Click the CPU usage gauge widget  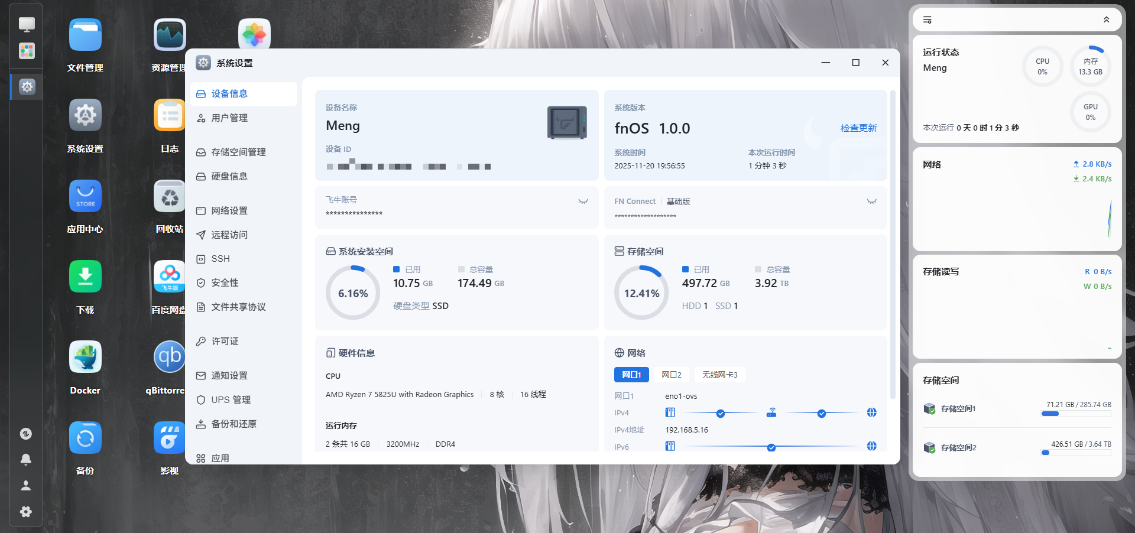1043,66
